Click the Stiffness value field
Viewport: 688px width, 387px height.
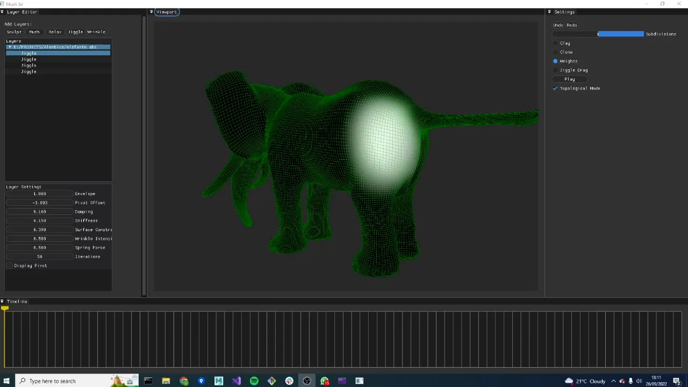39,220
